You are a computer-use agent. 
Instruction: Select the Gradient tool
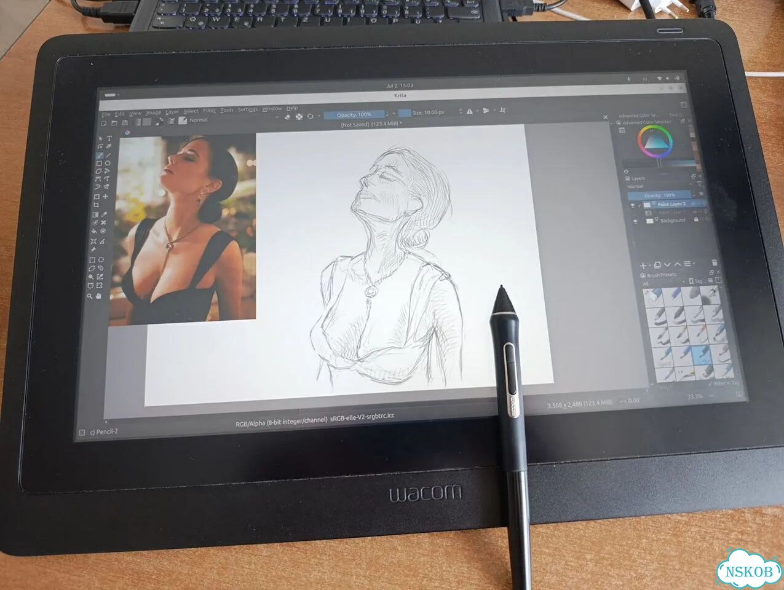[95, 214]
